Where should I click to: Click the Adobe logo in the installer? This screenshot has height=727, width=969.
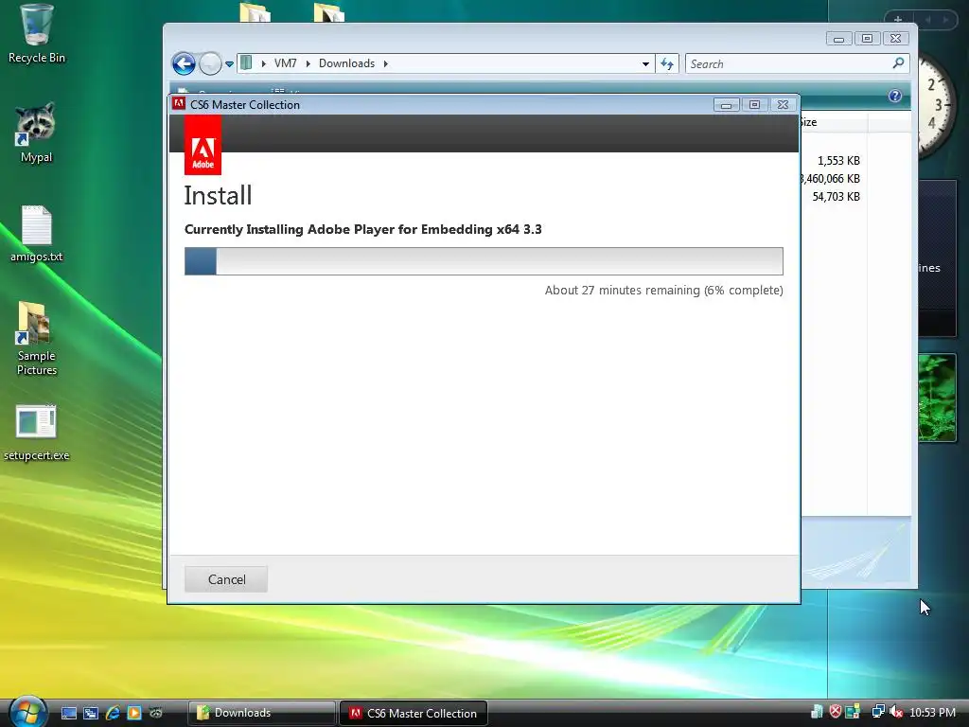(x=203, y=147)
